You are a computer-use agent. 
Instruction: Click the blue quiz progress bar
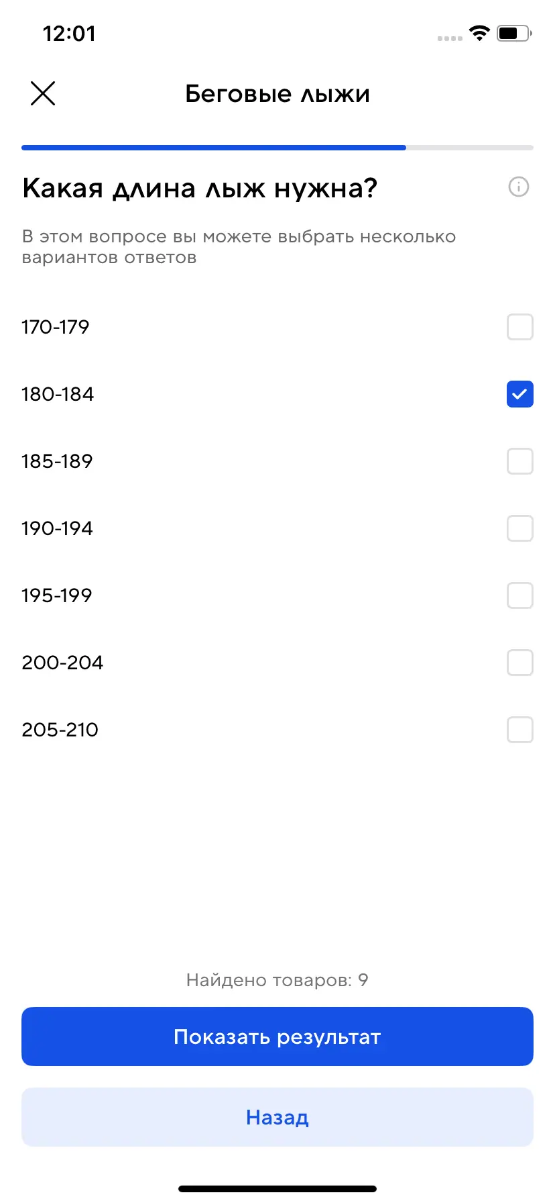tap(213, 148)
